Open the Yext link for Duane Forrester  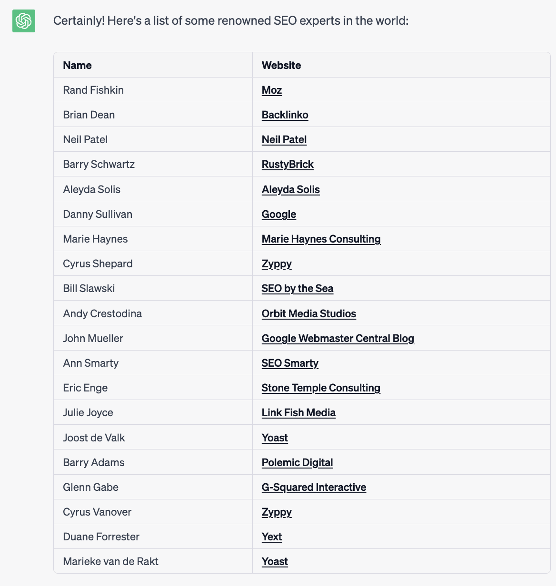271,536
